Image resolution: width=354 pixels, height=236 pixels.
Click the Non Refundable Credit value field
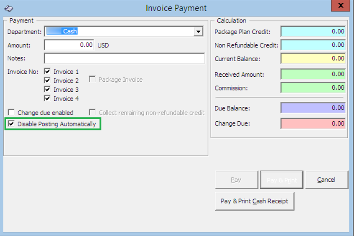click(313, 45)
